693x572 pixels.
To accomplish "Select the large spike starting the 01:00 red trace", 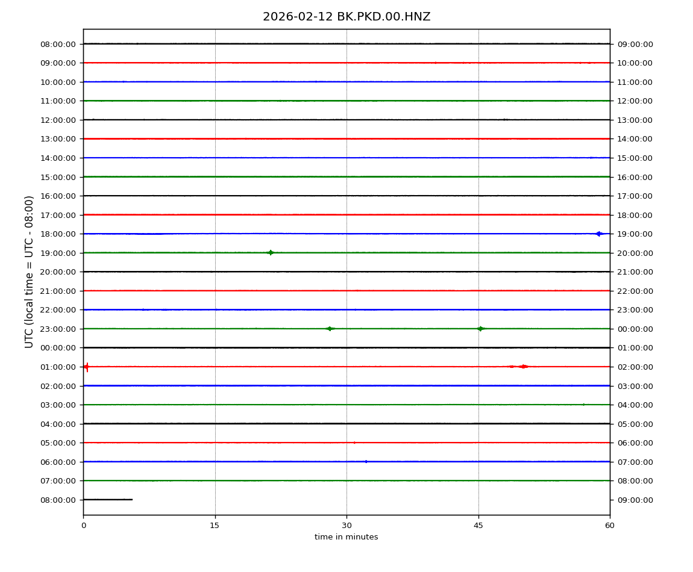I will (87, 367).
